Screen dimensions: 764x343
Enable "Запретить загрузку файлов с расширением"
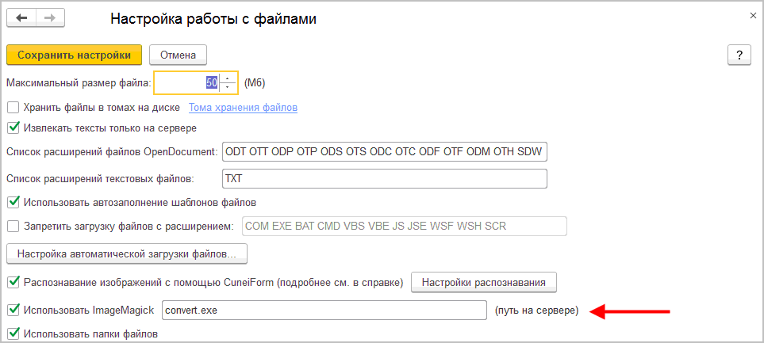click(x=13, y=227)
